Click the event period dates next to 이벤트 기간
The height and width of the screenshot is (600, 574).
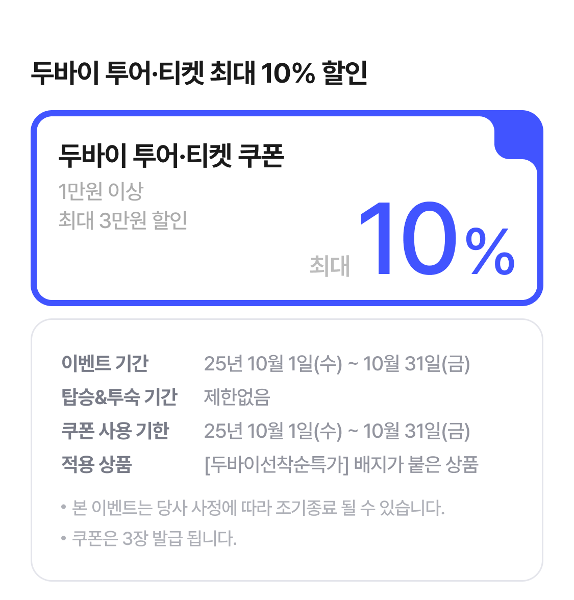(337, 364)
